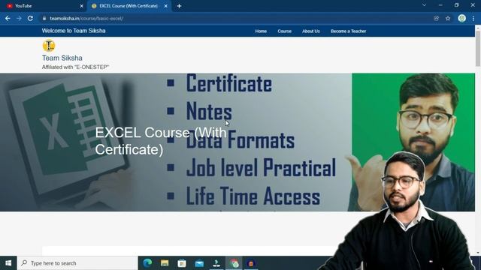481x270 pixels.
Task: Go back using browser back arrow
Action: [x=8, y=18]
